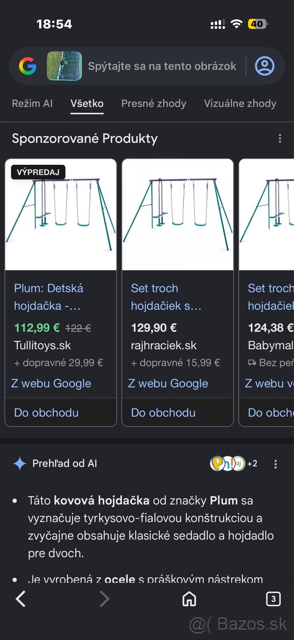This screenshot has width=294, height=640.
Task: Open the account profile icon
Action: coord(265,66)
